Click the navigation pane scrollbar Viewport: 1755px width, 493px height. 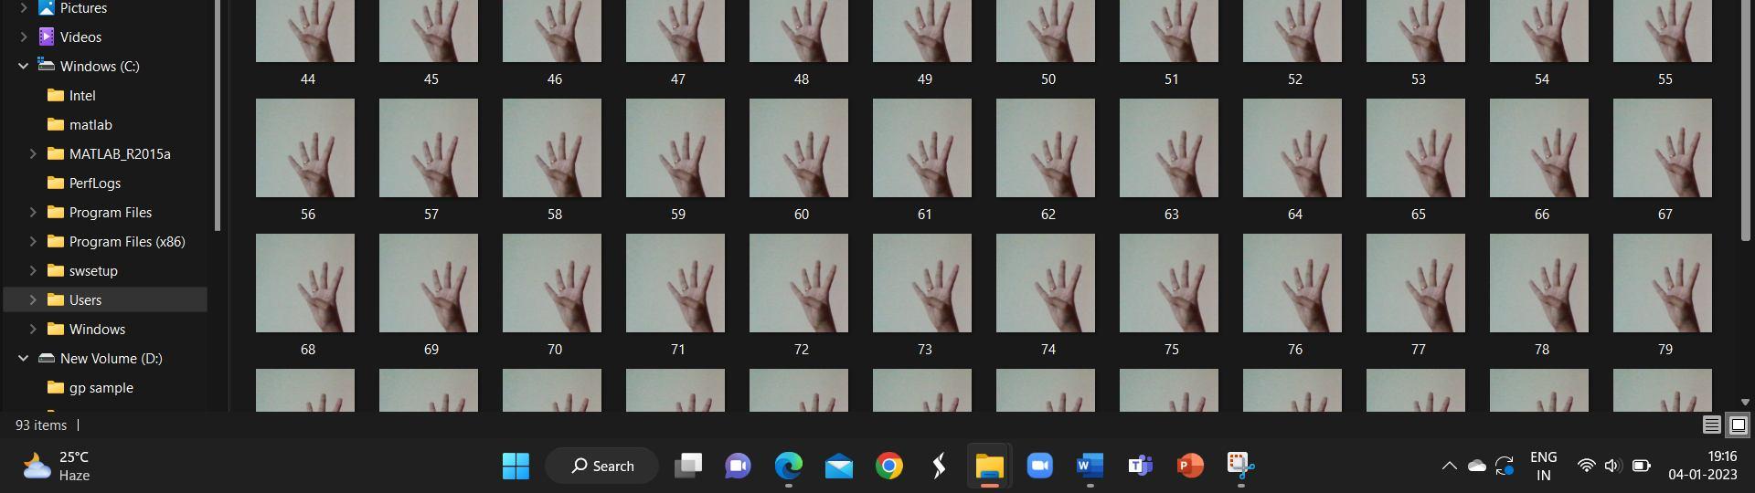tap(217, 114)
